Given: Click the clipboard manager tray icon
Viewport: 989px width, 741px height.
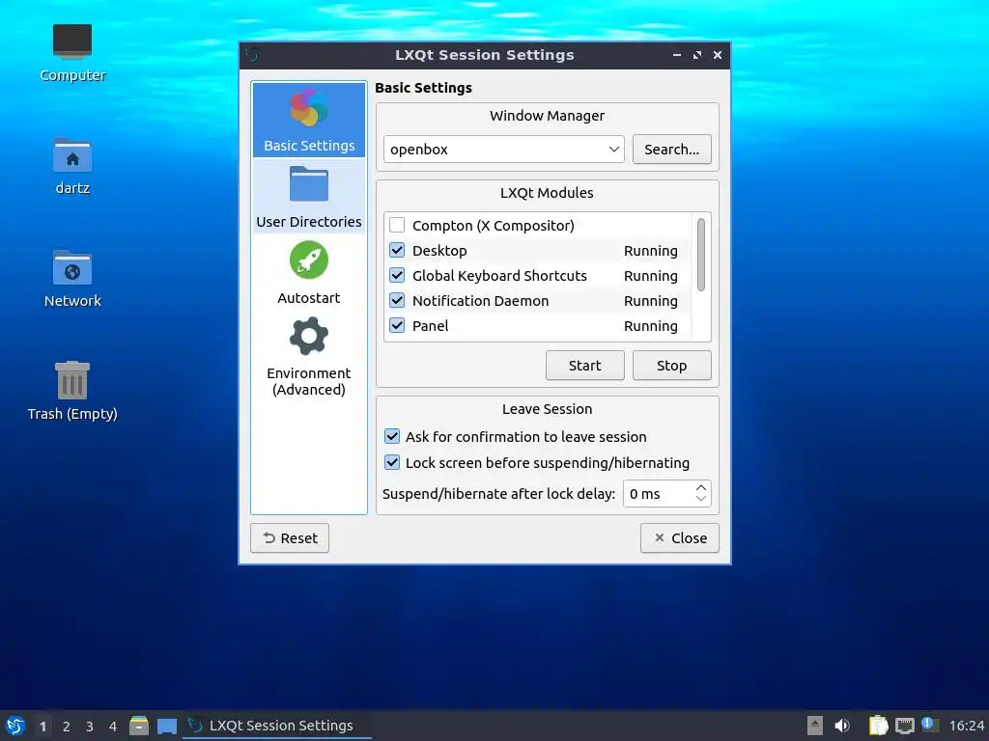Looking at the screenshot, I should pos(878,726).
